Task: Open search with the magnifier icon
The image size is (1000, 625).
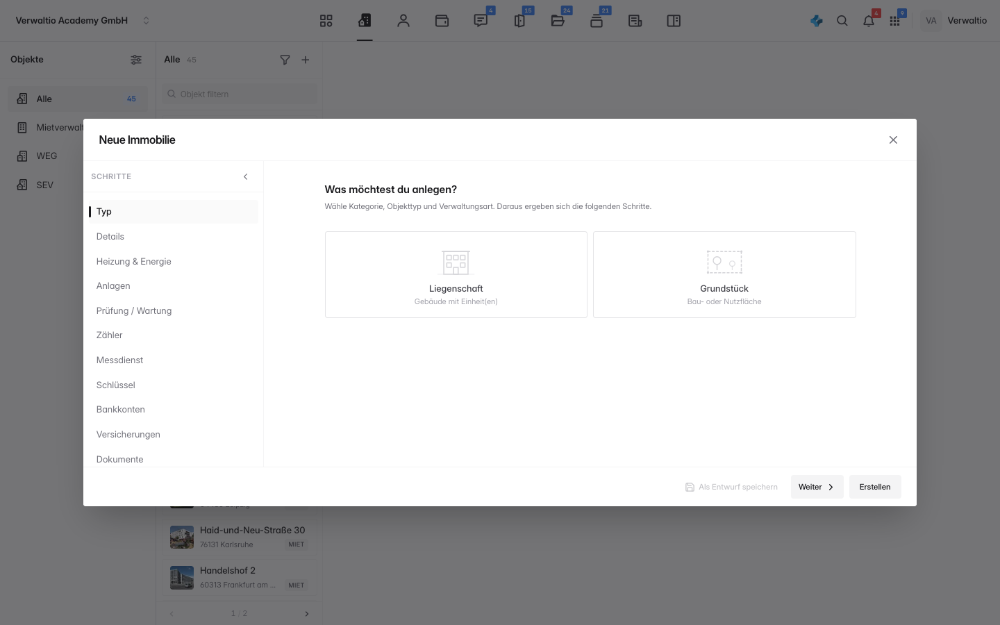Action: click(842, 21)
